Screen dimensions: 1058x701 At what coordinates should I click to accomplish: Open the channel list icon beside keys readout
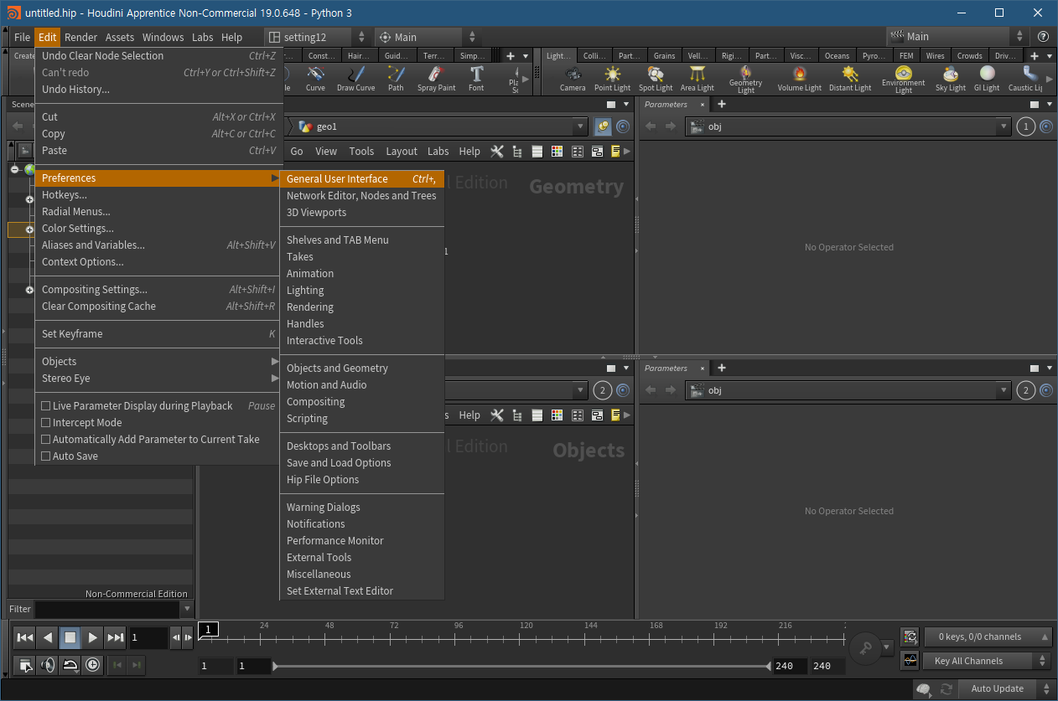coord(910,637)
